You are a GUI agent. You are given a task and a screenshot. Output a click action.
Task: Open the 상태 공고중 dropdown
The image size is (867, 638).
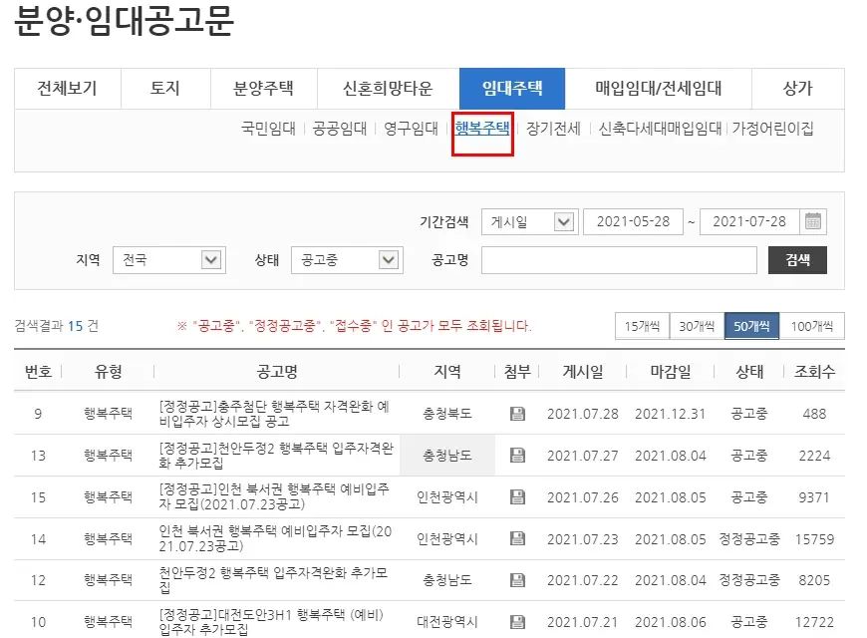(x=347, y=259)
